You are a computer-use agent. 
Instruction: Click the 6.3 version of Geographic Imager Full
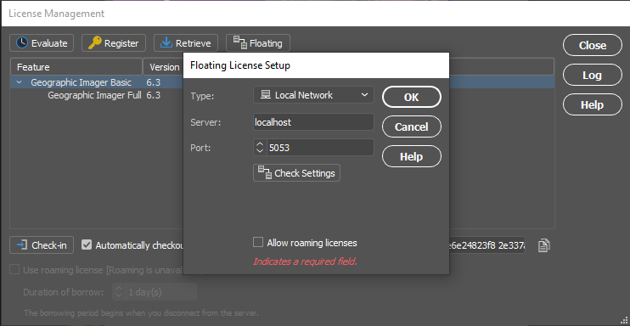(154, 95)
